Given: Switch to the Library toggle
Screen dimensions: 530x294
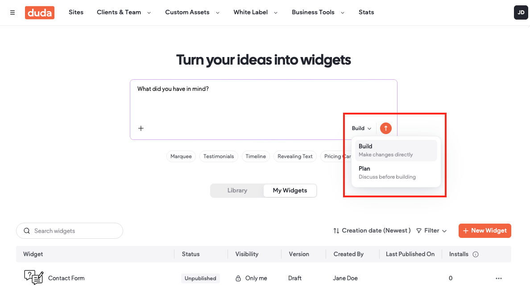Looking at the screenshot, I should [x=237, y=190].
